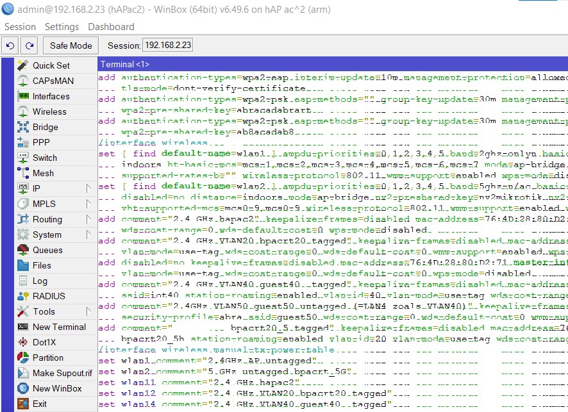Open the CAPsMAN menu icon
Image resolution: width=568 pixels, height=412 pixels.
coord(23,81)
